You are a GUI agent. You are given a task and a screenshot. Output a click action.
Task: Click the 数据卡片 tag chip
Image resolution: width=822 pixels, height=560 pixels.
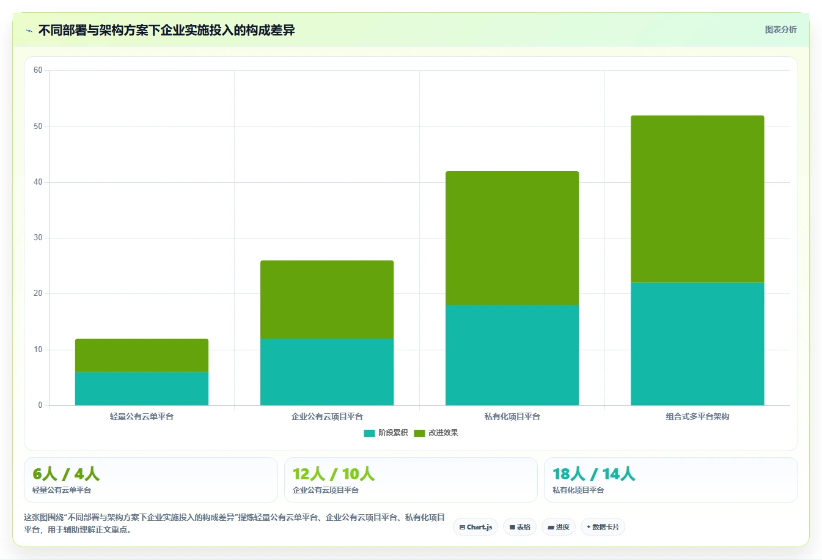click(x=603, y=527)
